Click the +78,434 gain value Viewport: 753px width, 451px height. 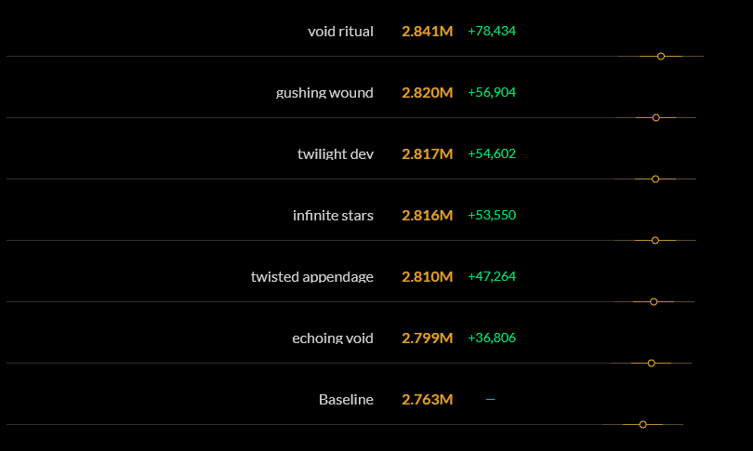[492, 31]
